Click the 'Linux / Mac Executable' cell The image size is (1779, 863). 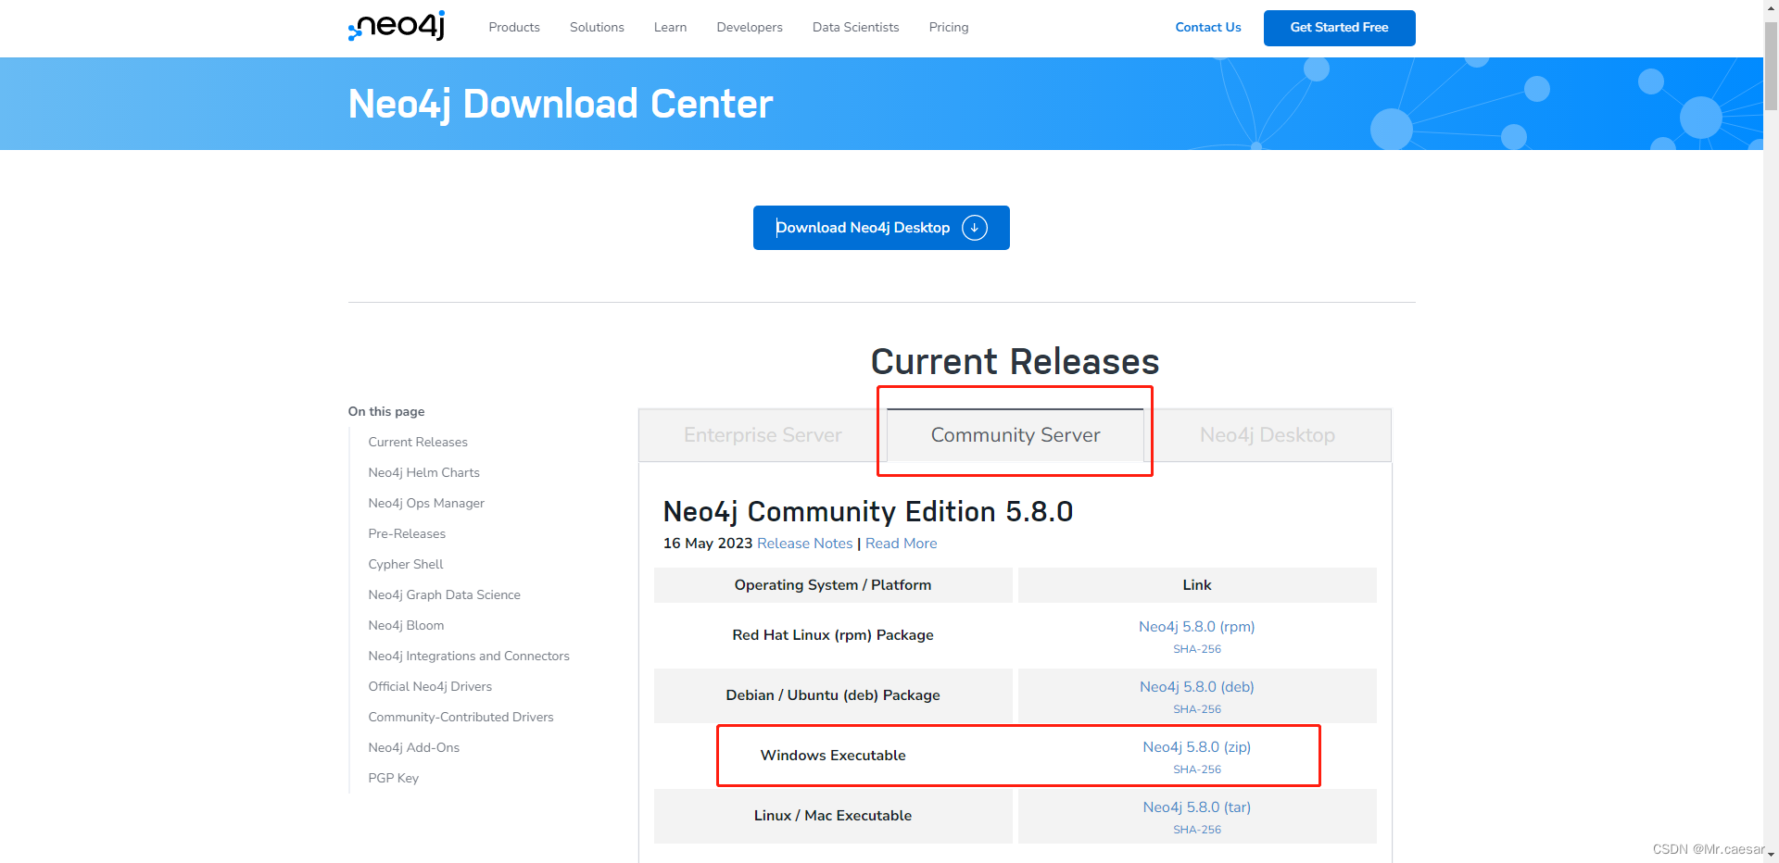coord(833,816)
